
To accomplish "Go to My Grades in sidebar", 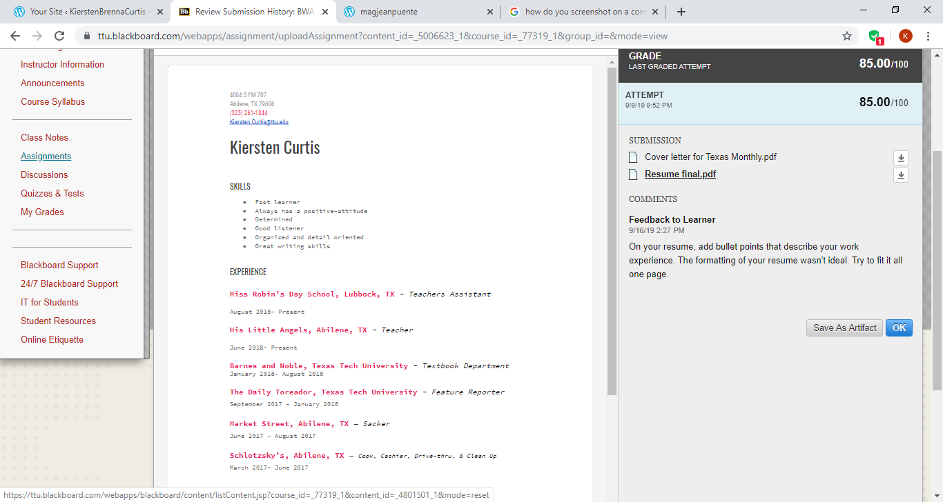I will tap(42, 212).
